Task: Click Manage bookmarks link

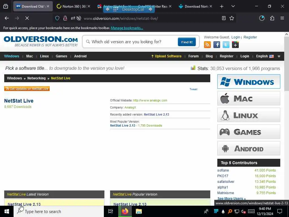Action: (x=127, y=28)
